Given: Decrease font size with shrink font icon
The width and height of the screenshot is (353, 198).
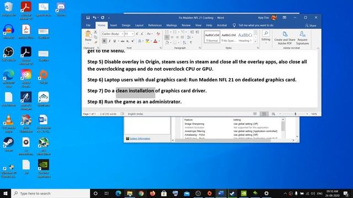Looking at the screenshot, I should pyautogui.click(x=142, y=34).
